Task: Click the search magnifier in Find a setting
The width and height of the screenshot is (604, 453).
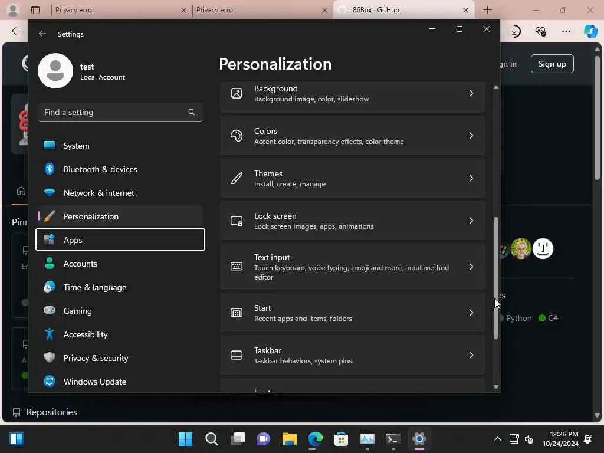Action: point(192,112)
